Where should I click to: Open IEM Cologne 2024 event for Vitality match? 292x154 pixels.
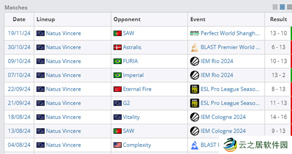click(x=223, y=117)
